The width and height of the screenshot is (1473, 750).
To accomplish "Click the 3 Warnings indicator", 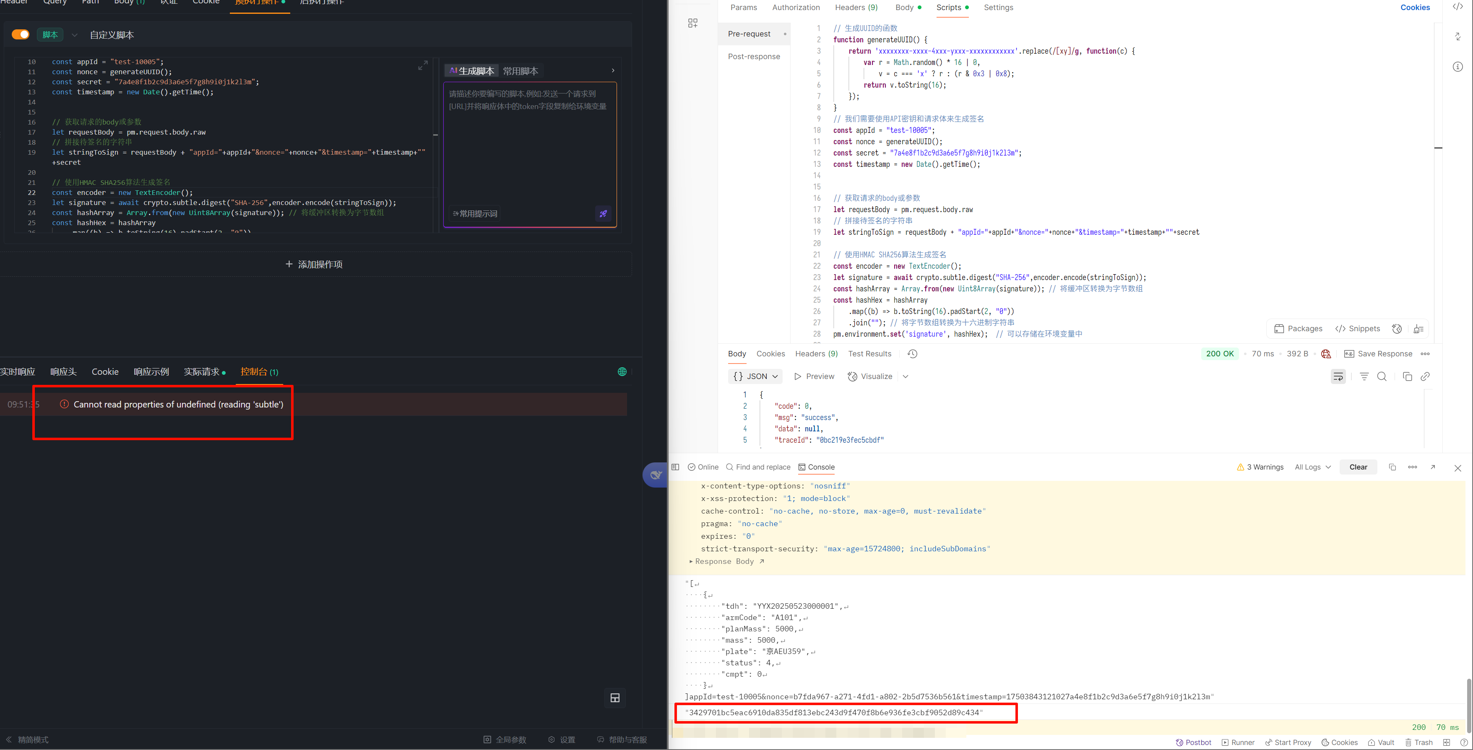I will 1260,467.
